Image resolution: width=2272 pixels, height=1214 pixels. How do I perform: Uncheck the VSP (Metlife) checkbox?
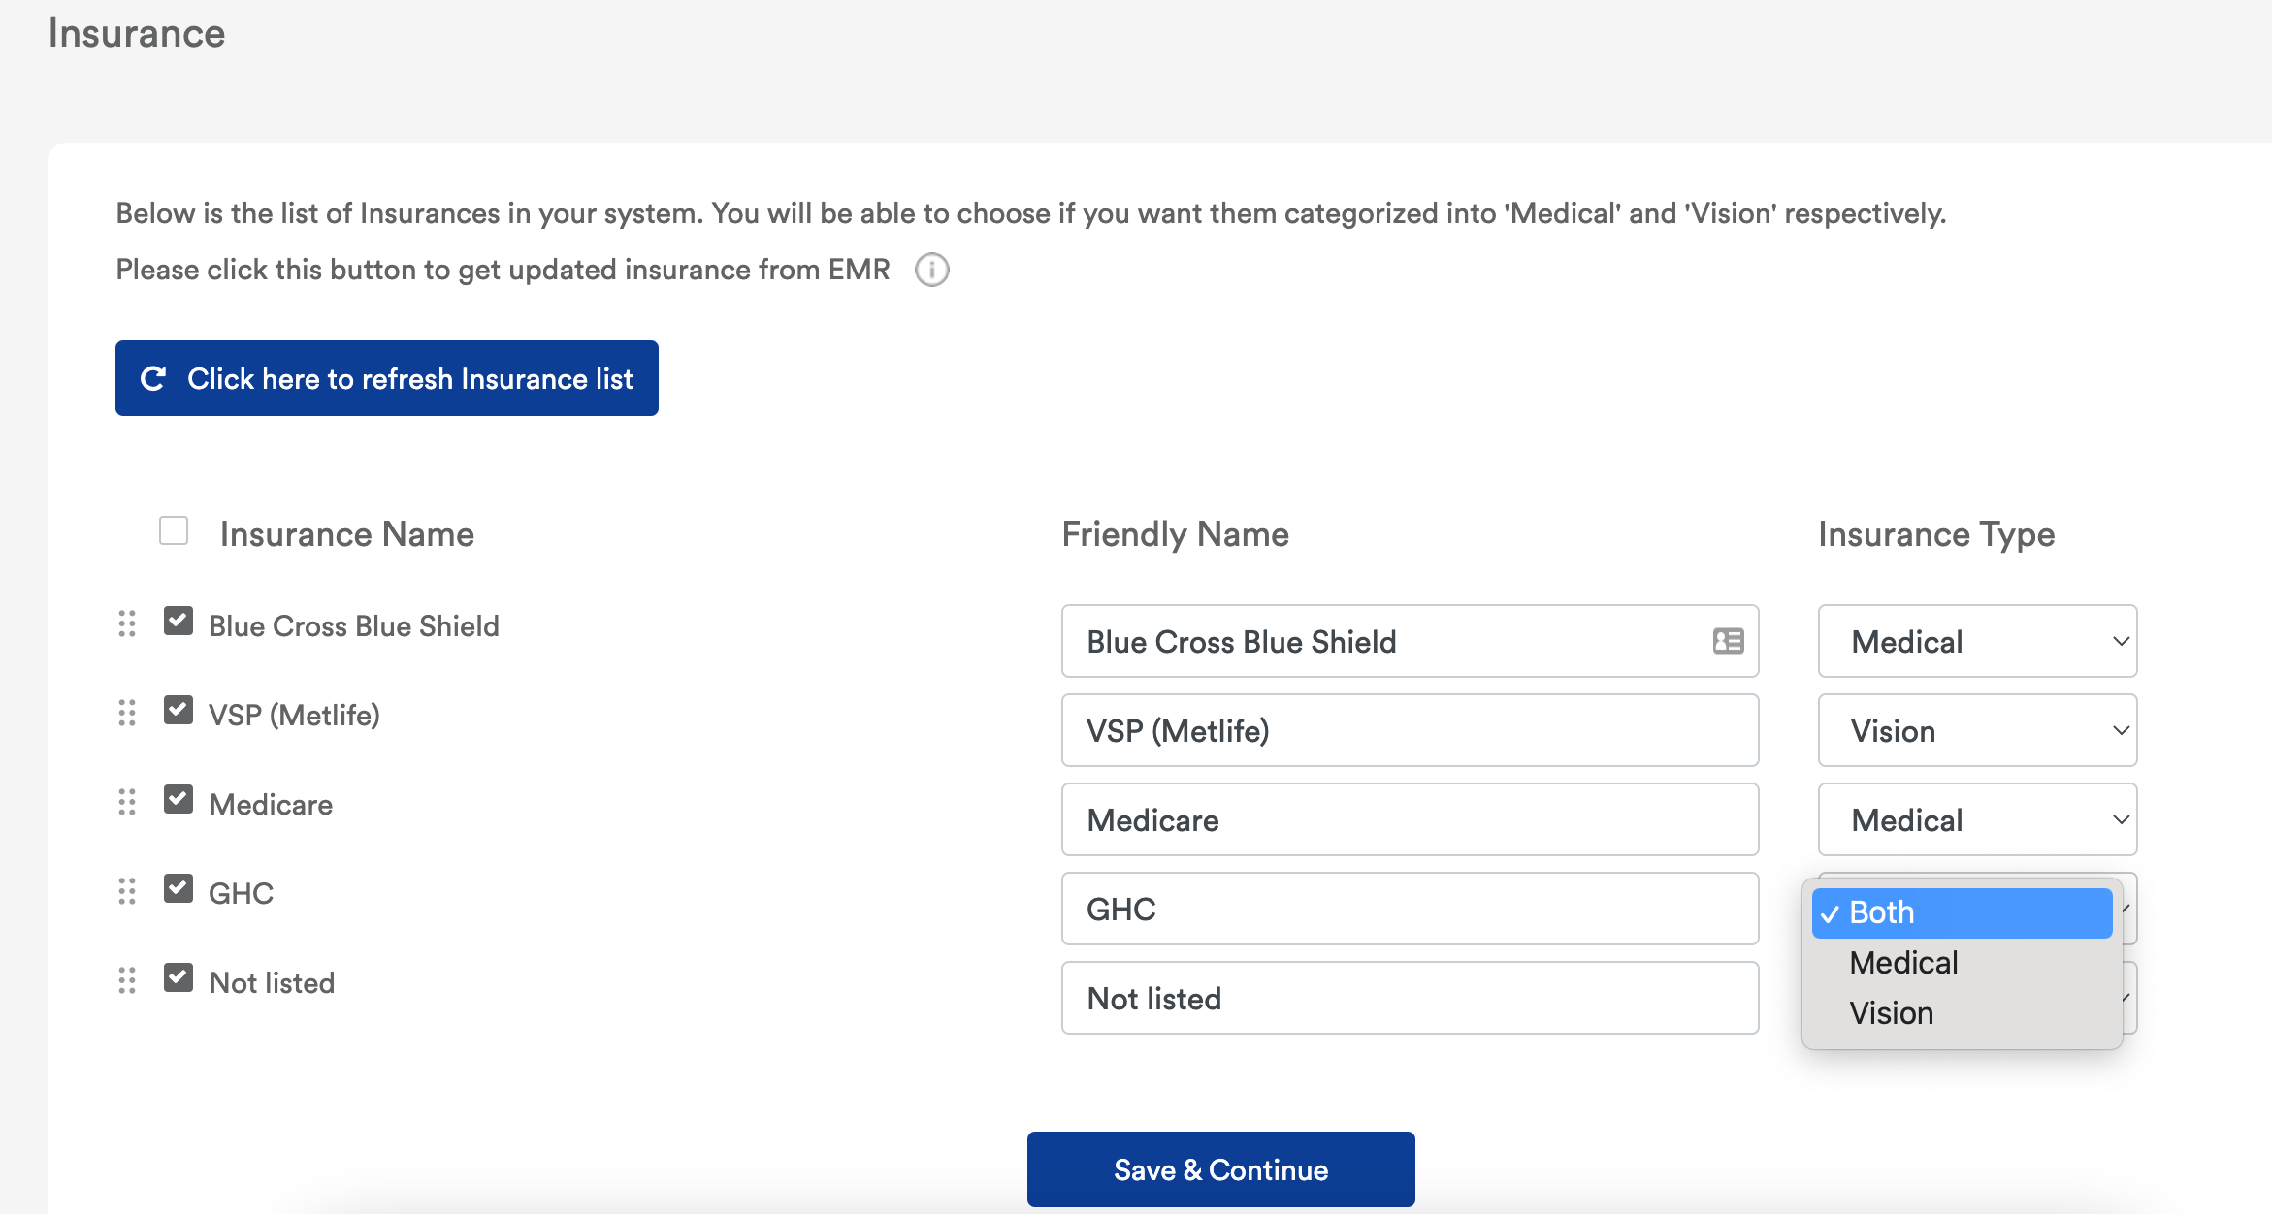click(179, 711)
